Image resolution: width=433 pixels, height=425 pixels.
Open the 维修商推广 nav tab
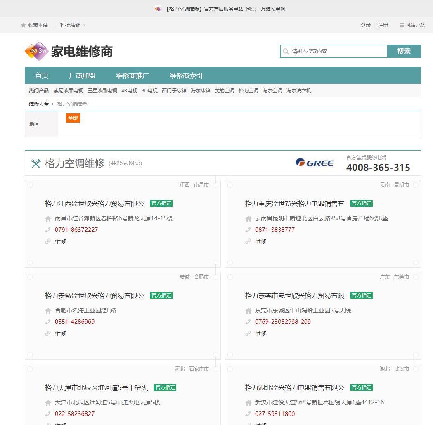pyautogui.click(x=132, y=76)
